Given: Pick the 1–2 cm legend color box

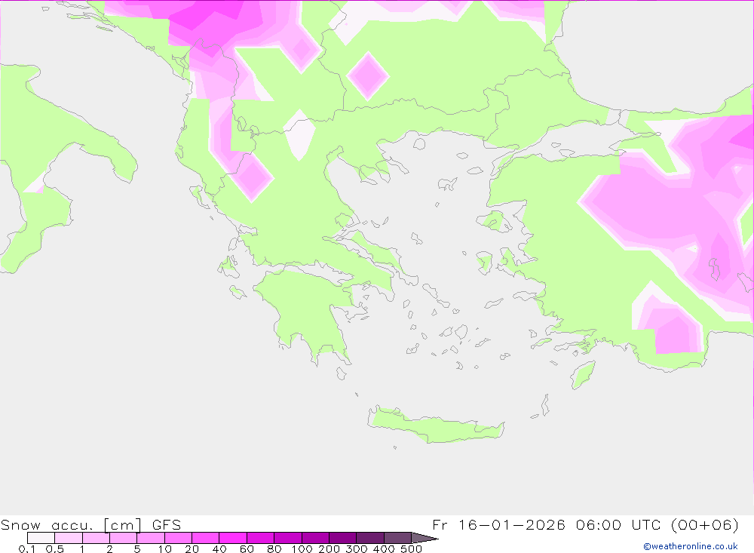Looking at the screenshot, I should tap(97, 538).
